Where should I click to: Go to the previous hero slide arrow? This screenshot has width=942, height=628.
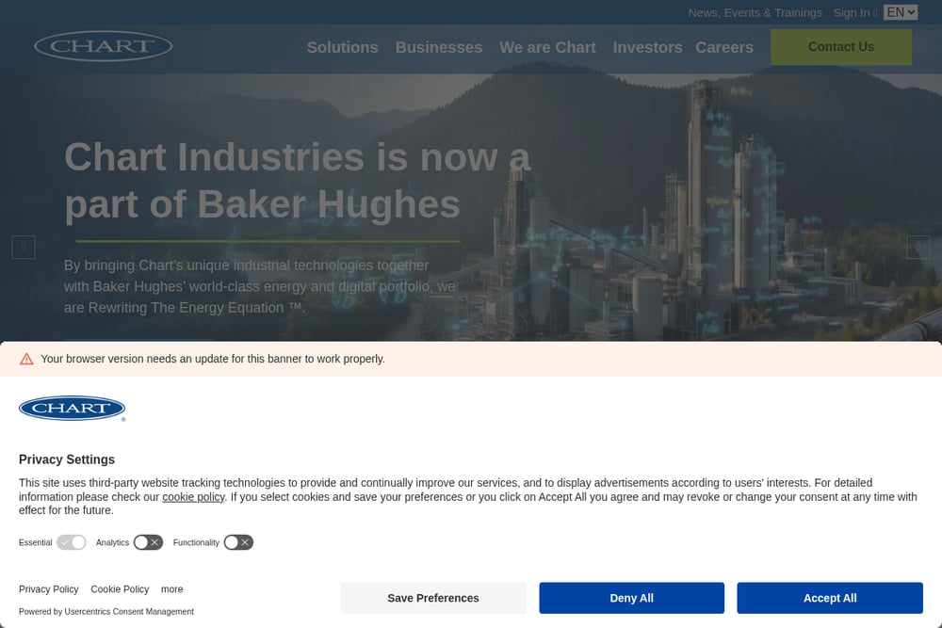point(24,247)
